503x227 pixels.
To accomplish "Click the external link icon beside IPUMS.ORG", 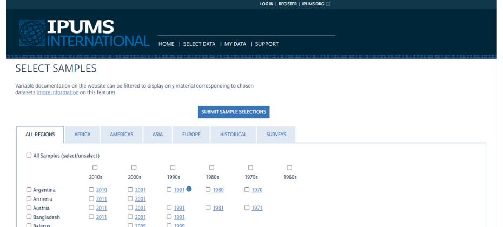I will pyautogui.click(x=328, y=4).
